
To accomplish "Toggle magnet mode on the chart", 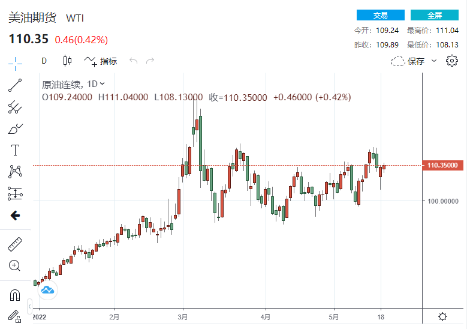I will click(x=15, y=295).
